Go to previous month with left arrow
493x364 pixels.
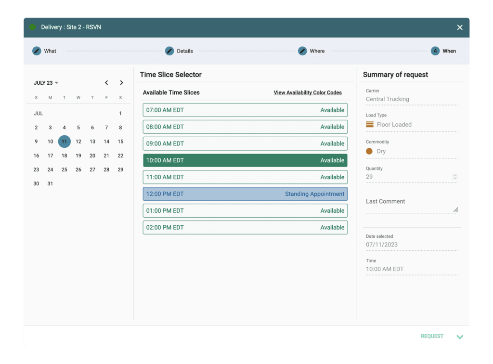point(106,83)
